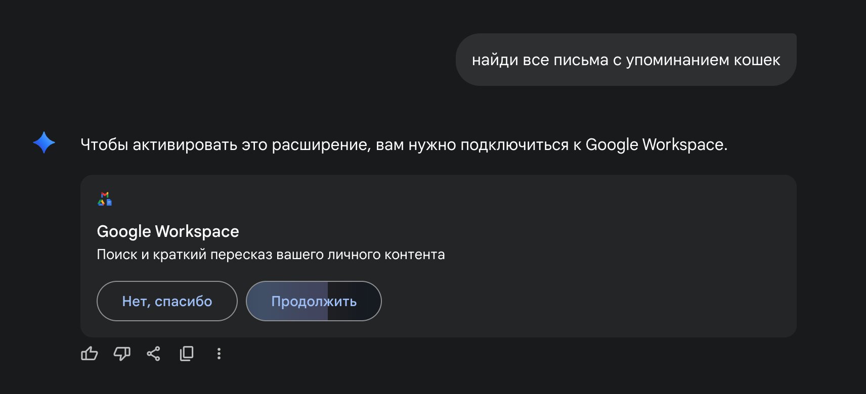This screenshot has width=866, height=394.
Task: Click the blue Google Docs logo
Action: [x=109, y=203]
